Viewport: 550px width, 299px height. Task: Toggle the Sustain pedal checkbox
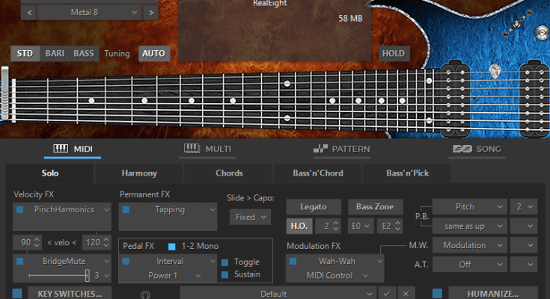click(x=225, y=274)
